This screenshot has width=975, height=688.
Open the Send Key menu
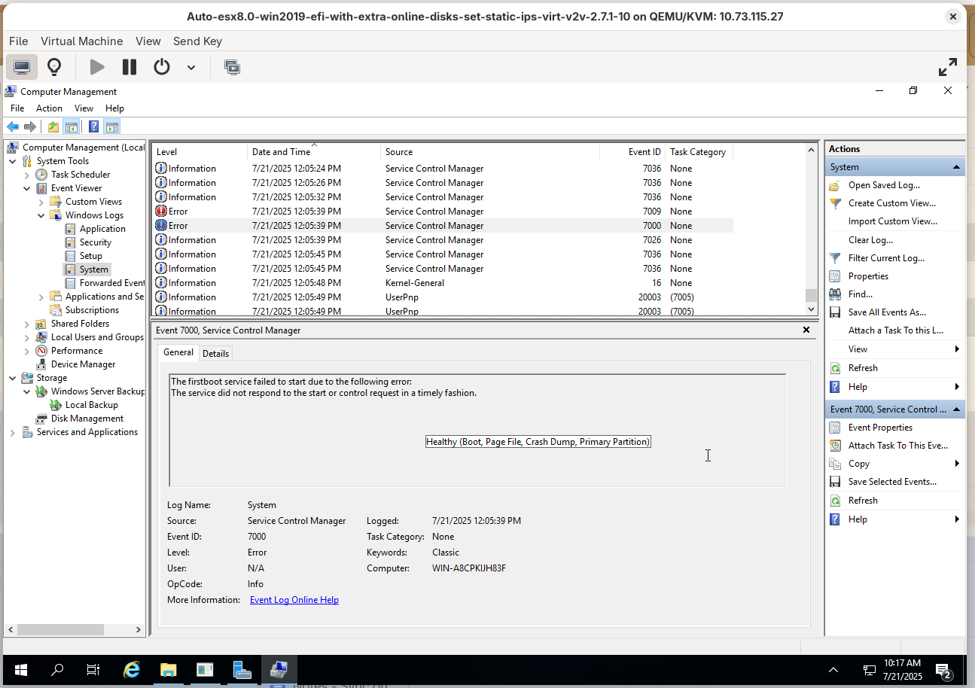[197, 41]
